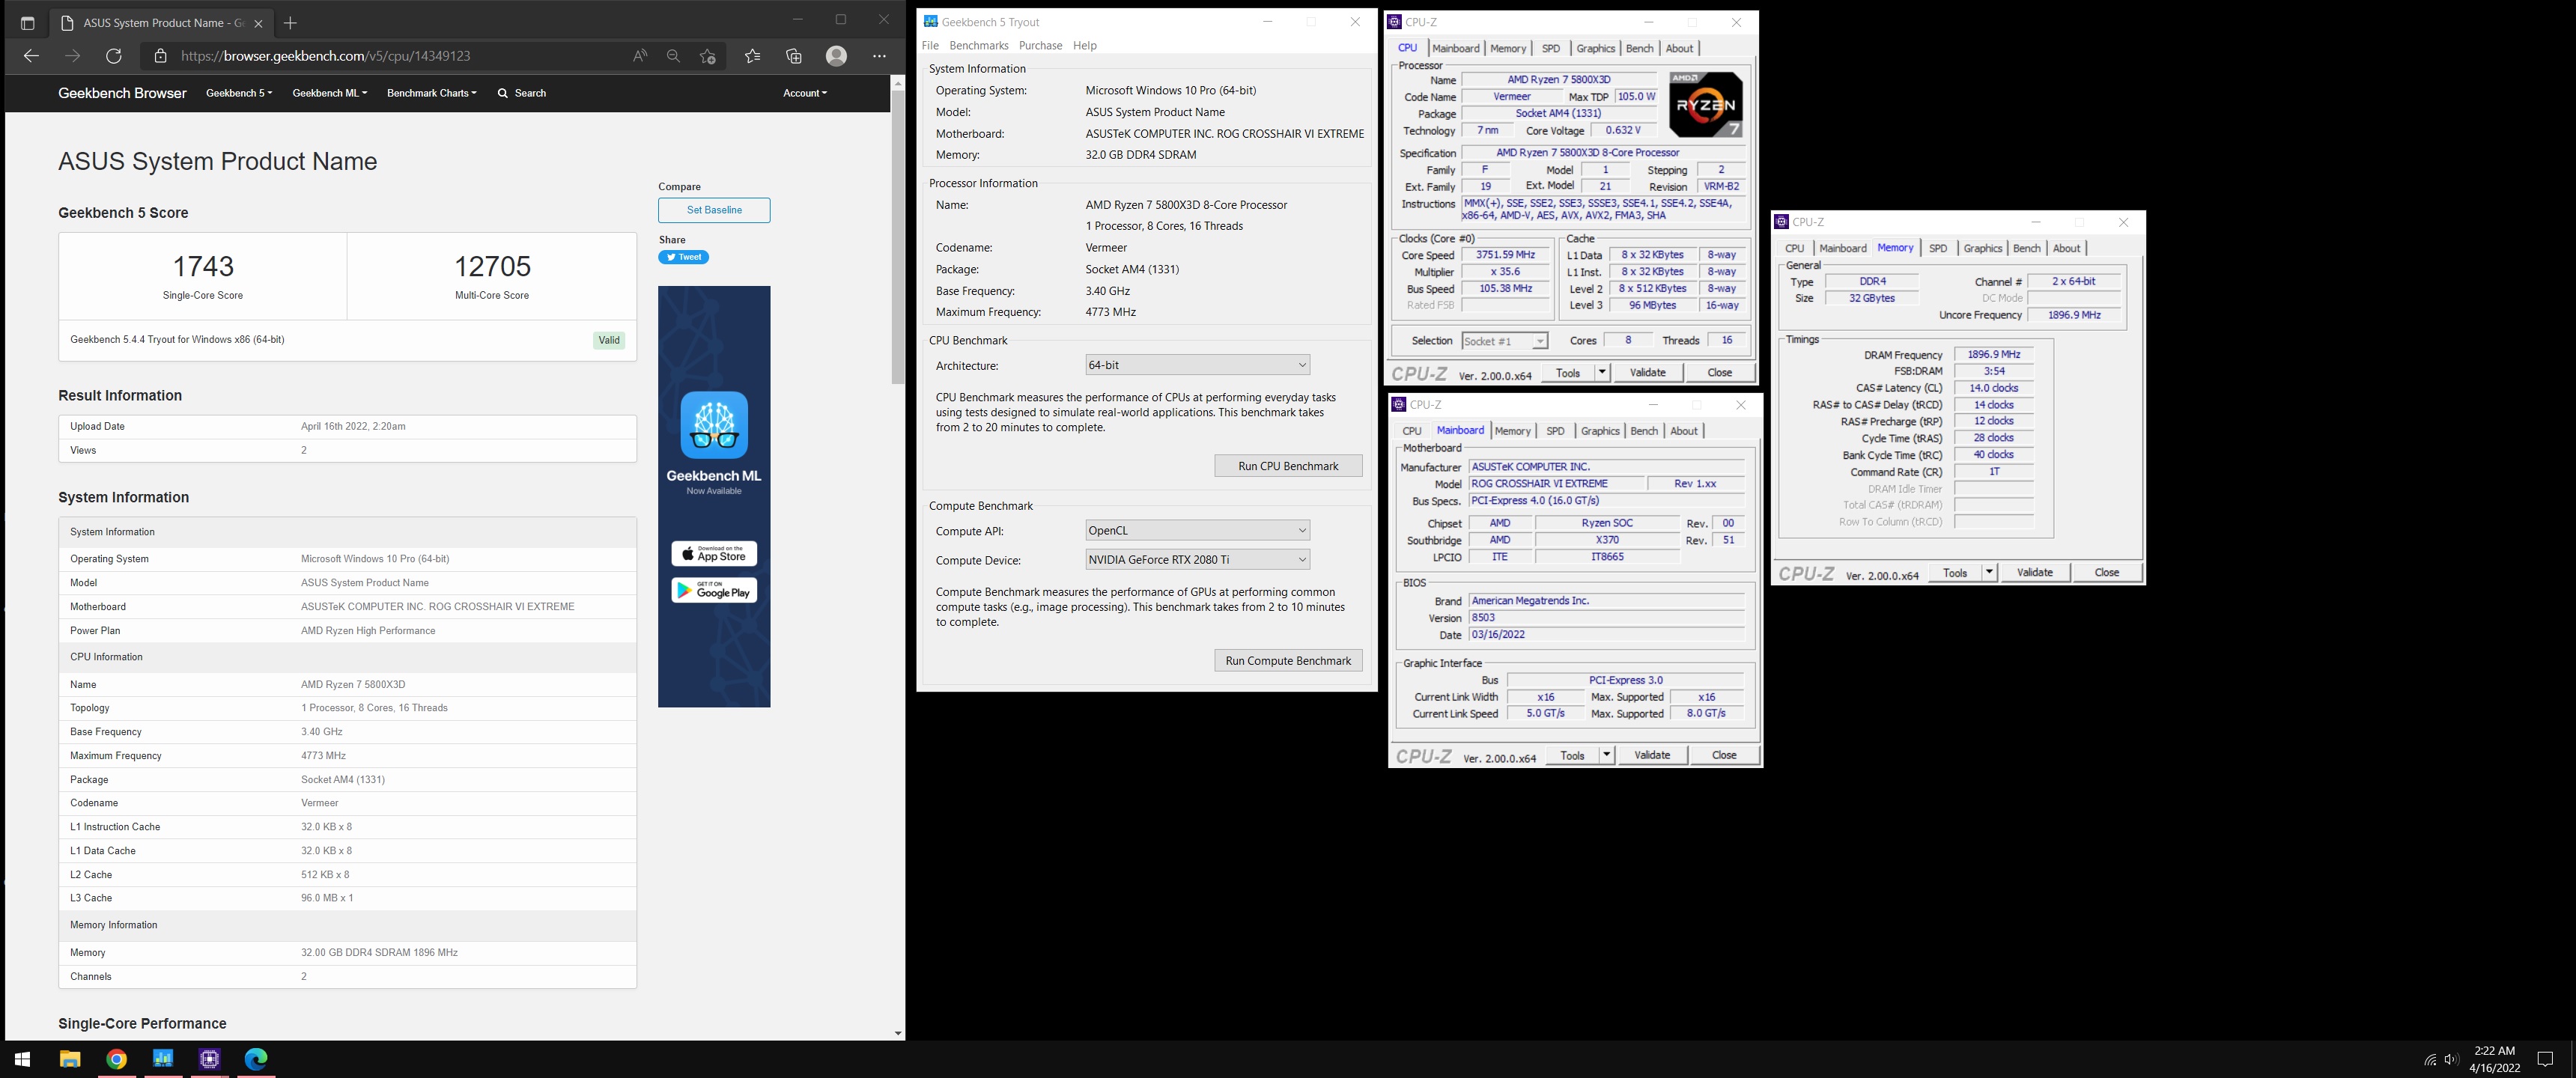Switch to Edge in the taskbar
The image size is (2576, 1078).
pyautogui.click(x=256, y=1059)
